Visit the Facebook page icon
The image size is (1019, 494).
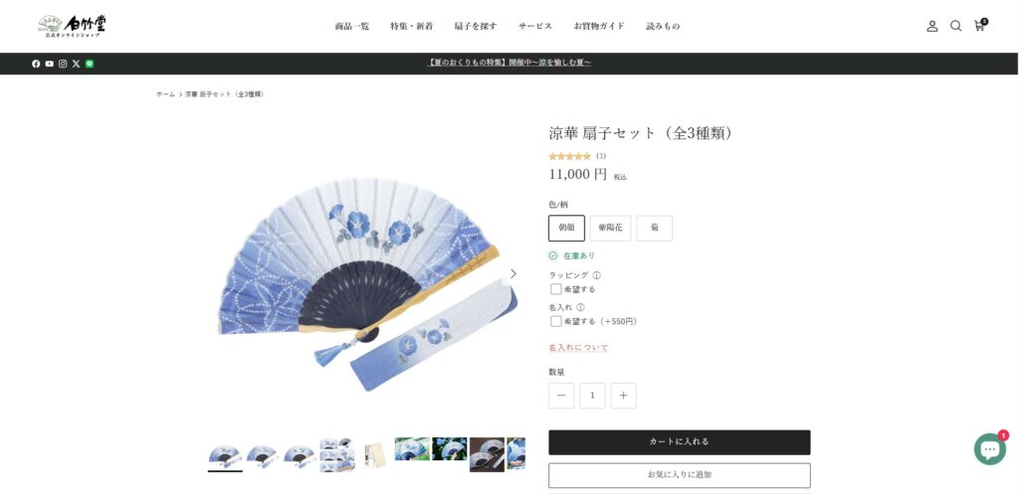tap(36, 64)
